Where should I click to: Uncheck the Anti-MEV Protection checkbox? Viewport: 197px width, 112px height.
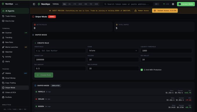pyautogui.click(x=142, y=70)
